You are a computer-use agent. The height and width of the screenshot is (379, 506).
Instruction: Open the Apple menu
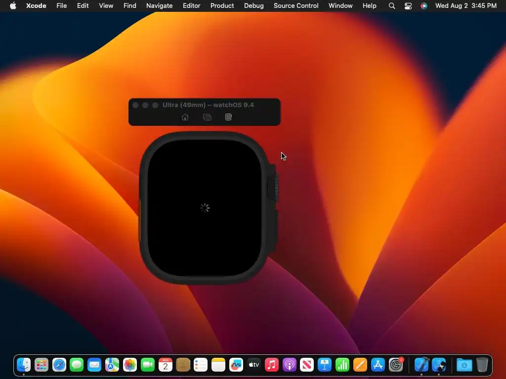[x=13, y=6]
